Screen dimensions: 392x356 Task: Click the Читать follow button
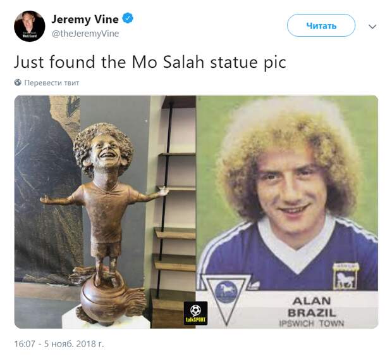[321, 25]
